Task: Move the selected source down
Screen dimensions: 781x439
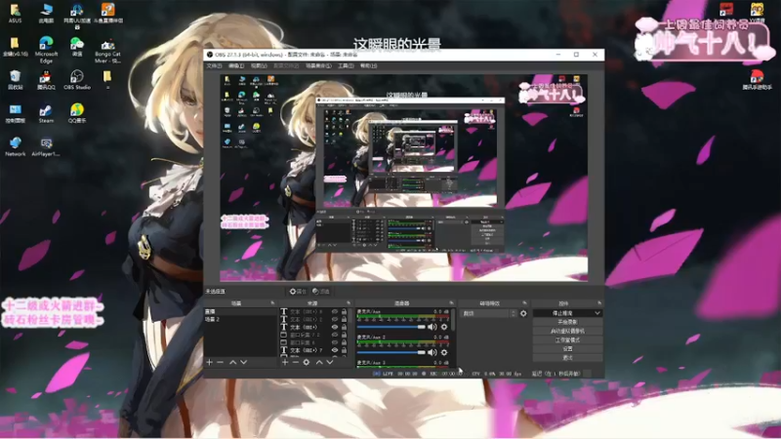Action: coord(330,362)
